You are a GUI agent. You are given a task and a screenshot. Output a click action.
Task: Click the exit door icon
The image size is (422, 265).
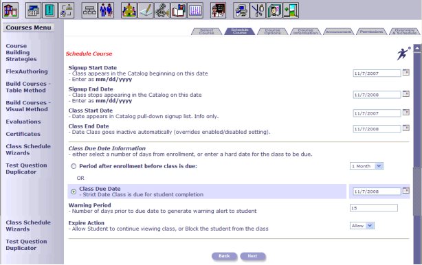[291, 10]
